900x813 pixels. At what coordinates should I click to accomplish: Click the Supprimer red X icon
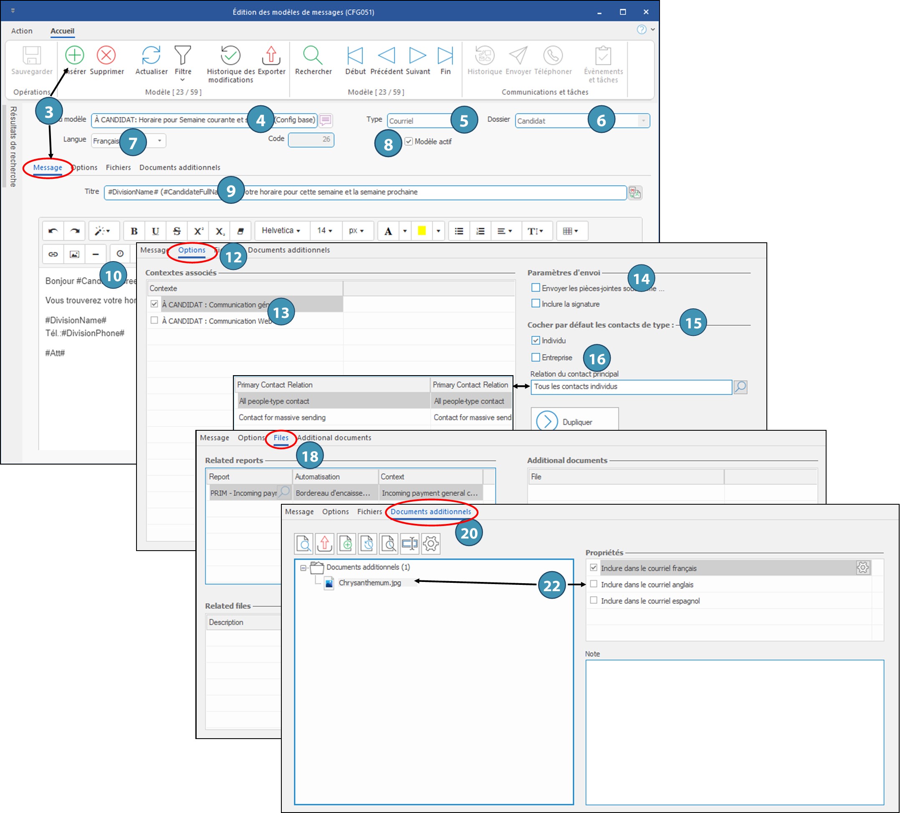pyautogui.click(x=106, y=56)
